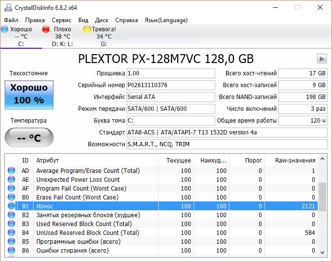Screen dimensions: 332x262
Task: Click the blue status circle of the B6 row
Action: 11,250
